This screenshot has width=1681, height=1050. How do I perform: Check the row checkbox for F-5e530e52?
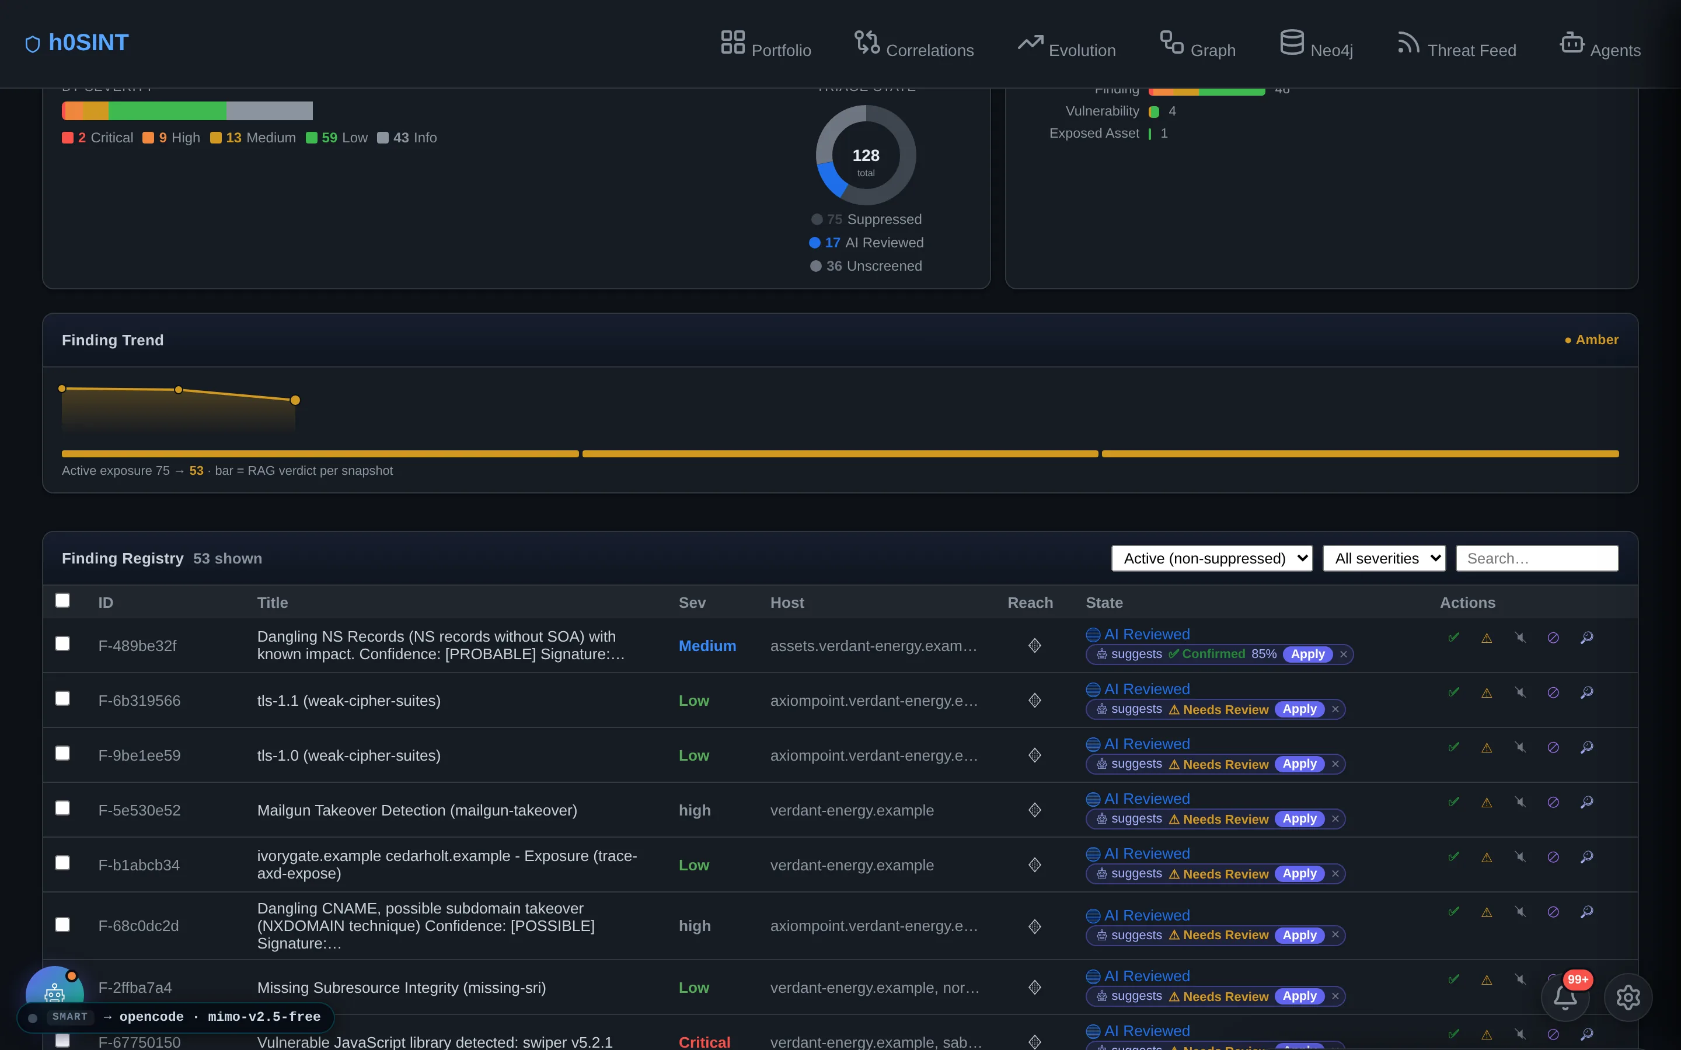coord(62,808)
